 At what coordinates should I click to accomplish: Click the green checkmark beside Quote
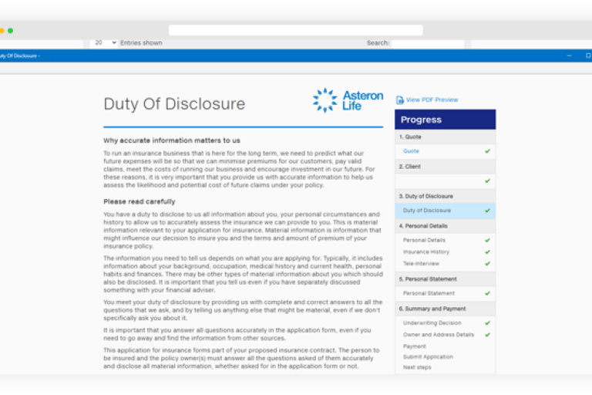[487, 151]
